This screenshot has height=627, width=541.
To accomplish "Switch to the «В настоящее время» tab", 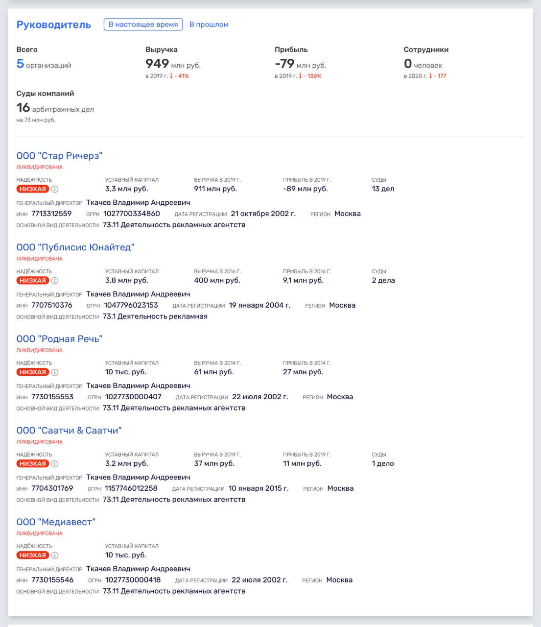I will click(143, 24).
